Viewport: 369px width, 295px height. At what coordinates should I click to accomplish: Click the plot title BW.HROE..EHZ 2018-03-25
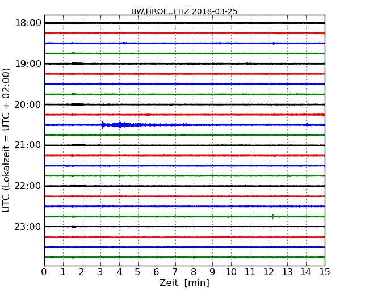pos(184,11)
